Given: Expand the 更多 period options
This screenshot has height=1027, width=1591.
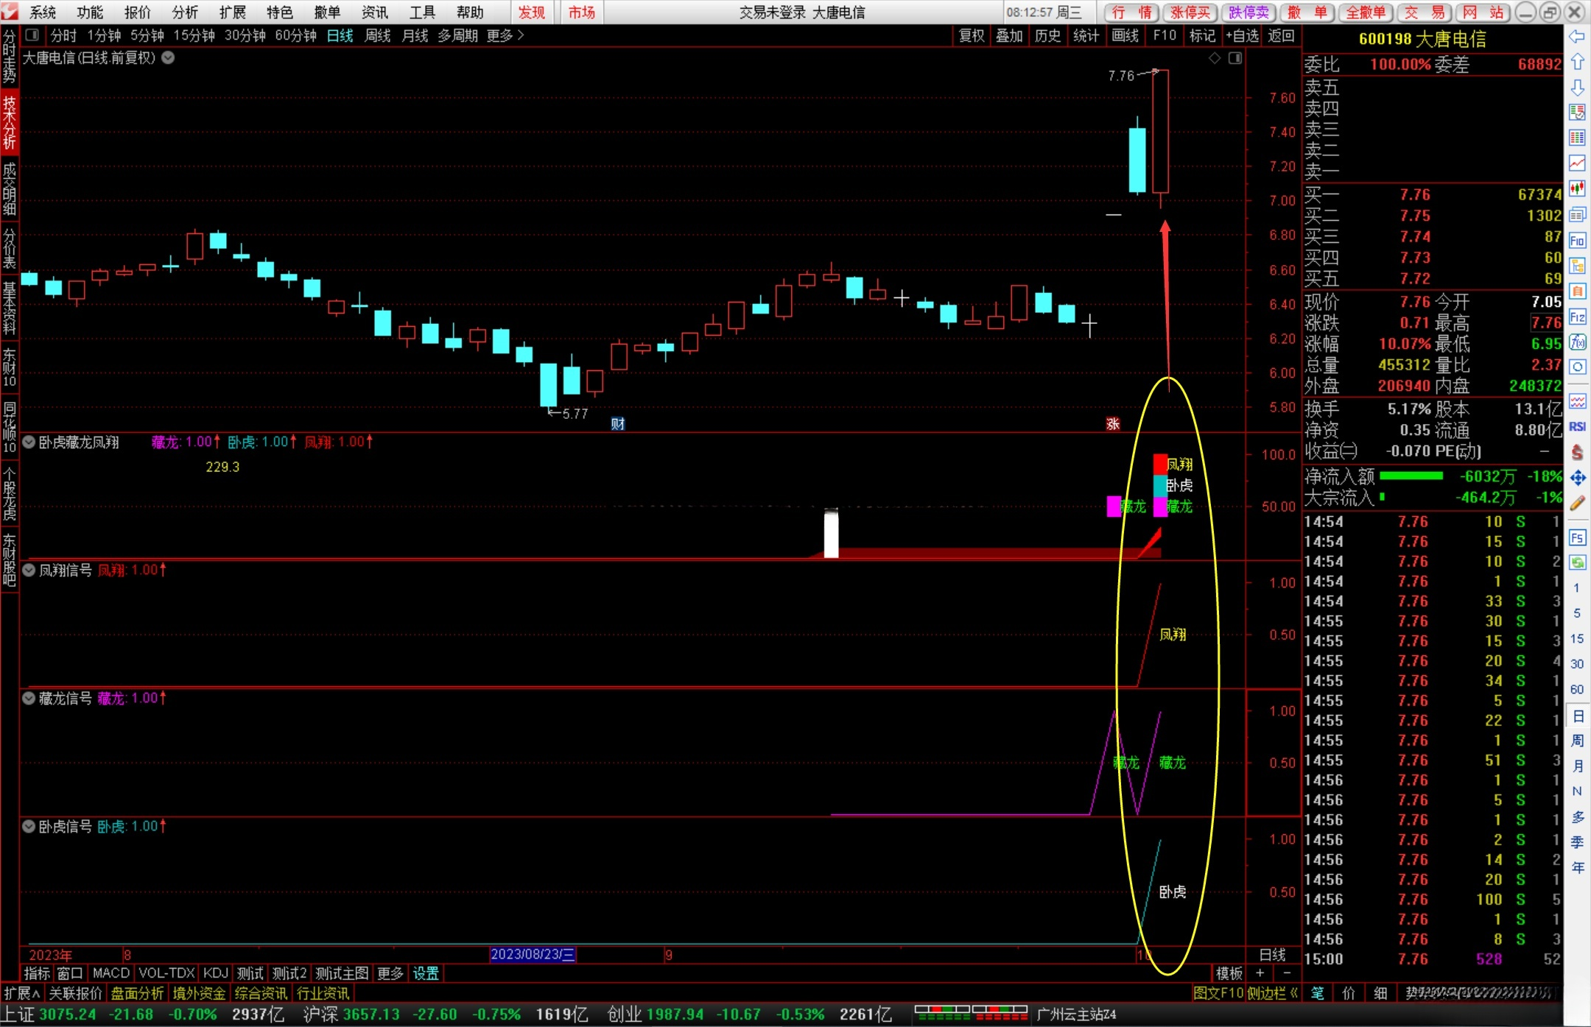Looking at the screenshot, I should [505, 35].
